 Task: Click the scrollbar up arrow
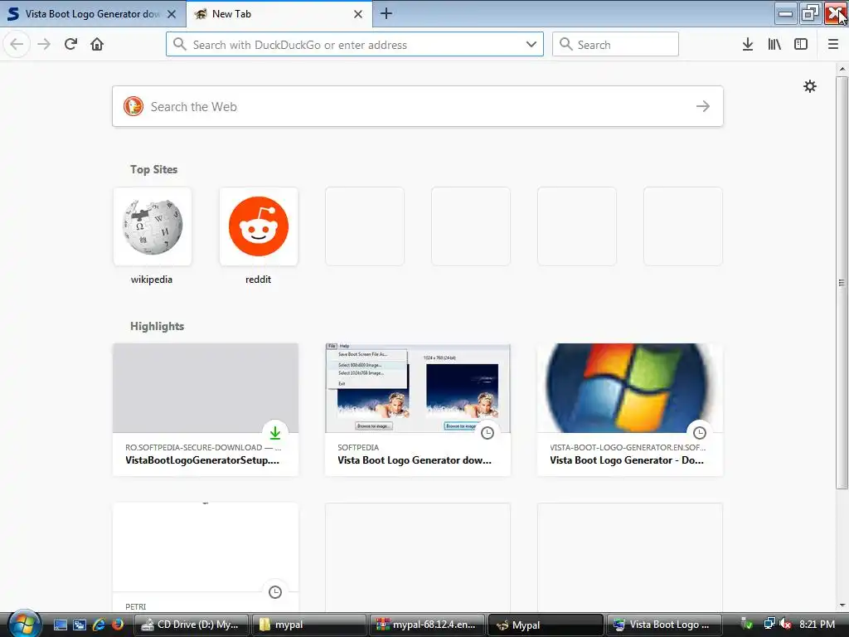tap(842, 69)
